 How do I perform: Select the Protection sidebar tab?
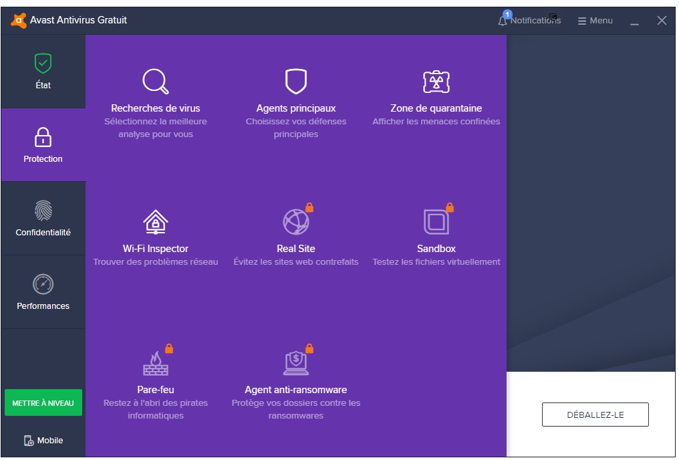(43, 145)
